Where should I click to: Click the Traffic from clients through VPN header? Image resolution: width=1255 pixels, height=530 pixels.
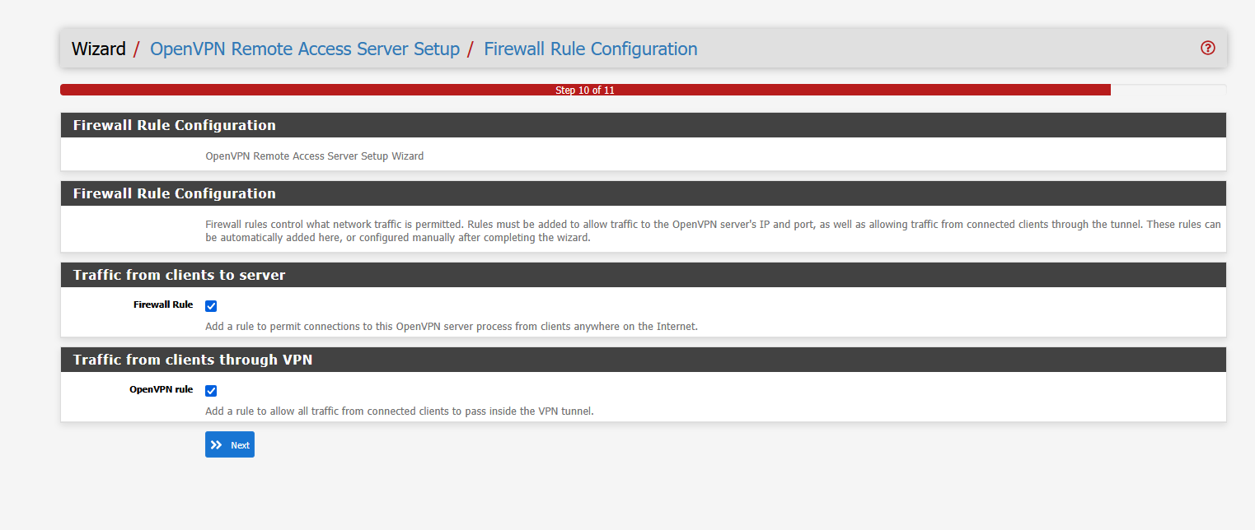191,360
